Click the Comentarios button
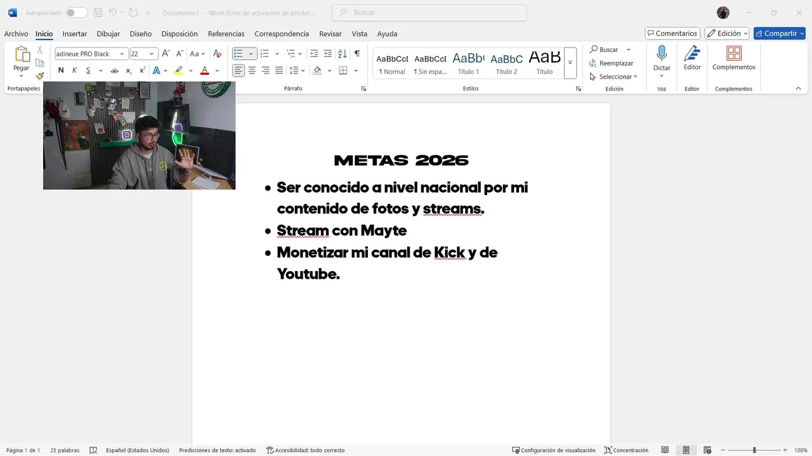This screenshot has height=456, width=812. coord(672,34)
